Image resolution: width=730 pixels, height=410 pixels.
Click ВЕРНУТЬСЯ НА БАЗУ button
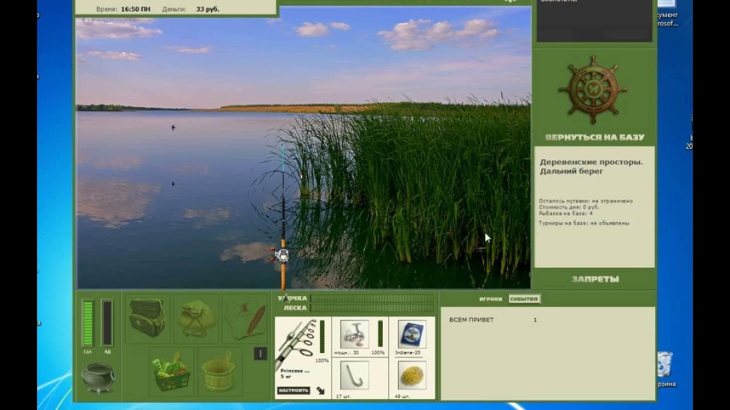pos(595,137)
